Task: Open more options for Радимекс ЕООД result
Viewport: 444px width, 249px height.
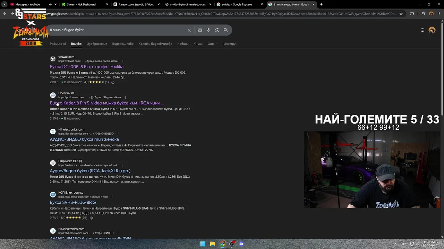Action: pos(122,165)
